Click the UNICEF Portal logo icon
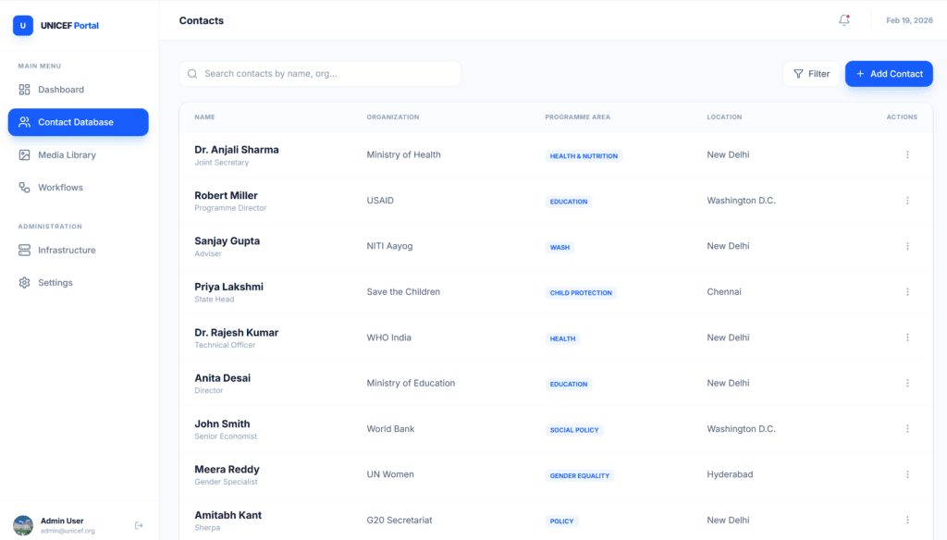The height and width of the screenshot is (540, 947). [x=23, y=26]
